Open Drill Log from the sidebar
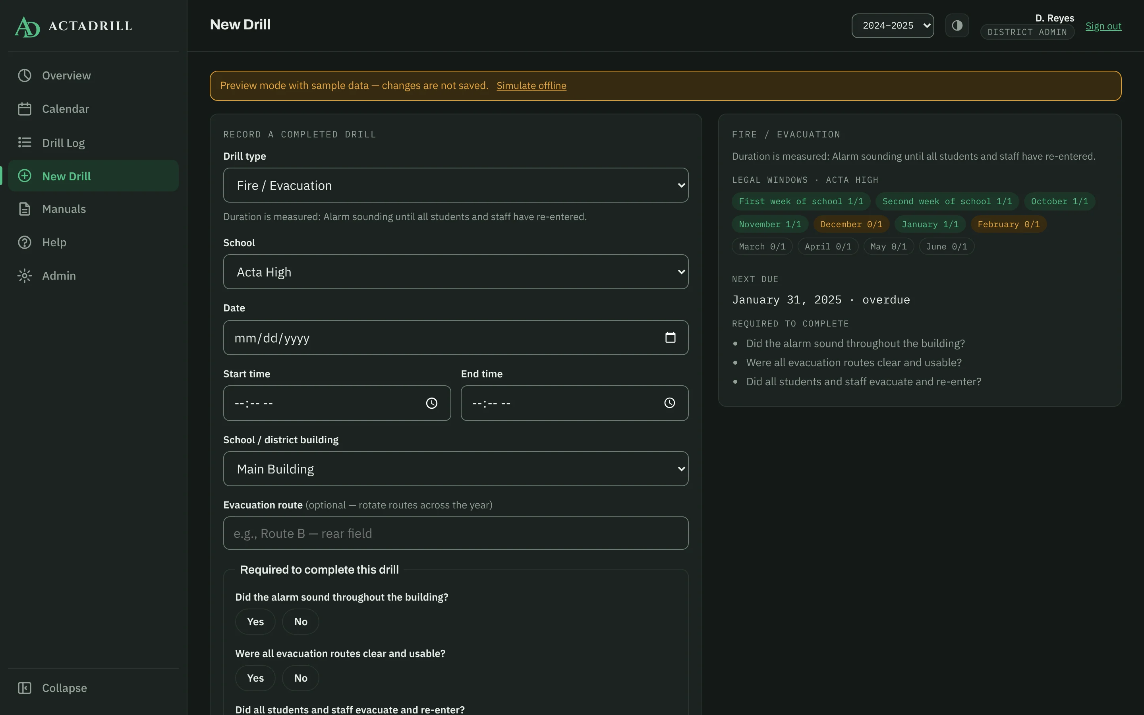1144x715 pixels. pyautogui.click(x=94, y=142)
